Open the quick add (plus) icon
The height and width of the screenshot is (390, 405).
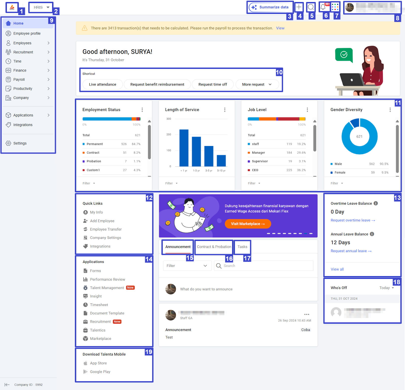coord(299,7)
